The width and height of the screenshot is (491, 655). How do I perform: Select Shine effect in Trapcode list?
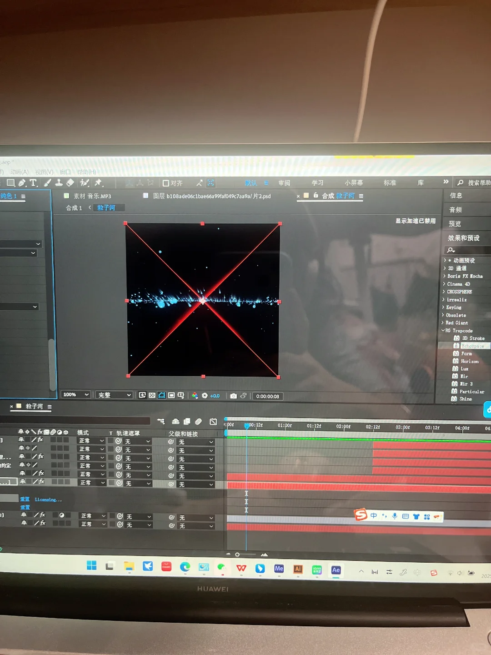(466, 399)
